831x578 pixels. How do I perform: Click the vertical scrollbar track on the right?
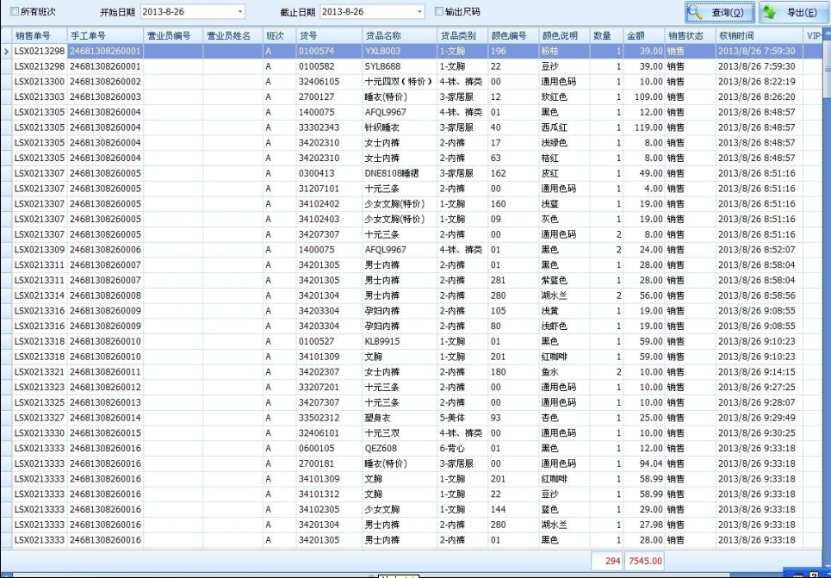click(825, 301)
